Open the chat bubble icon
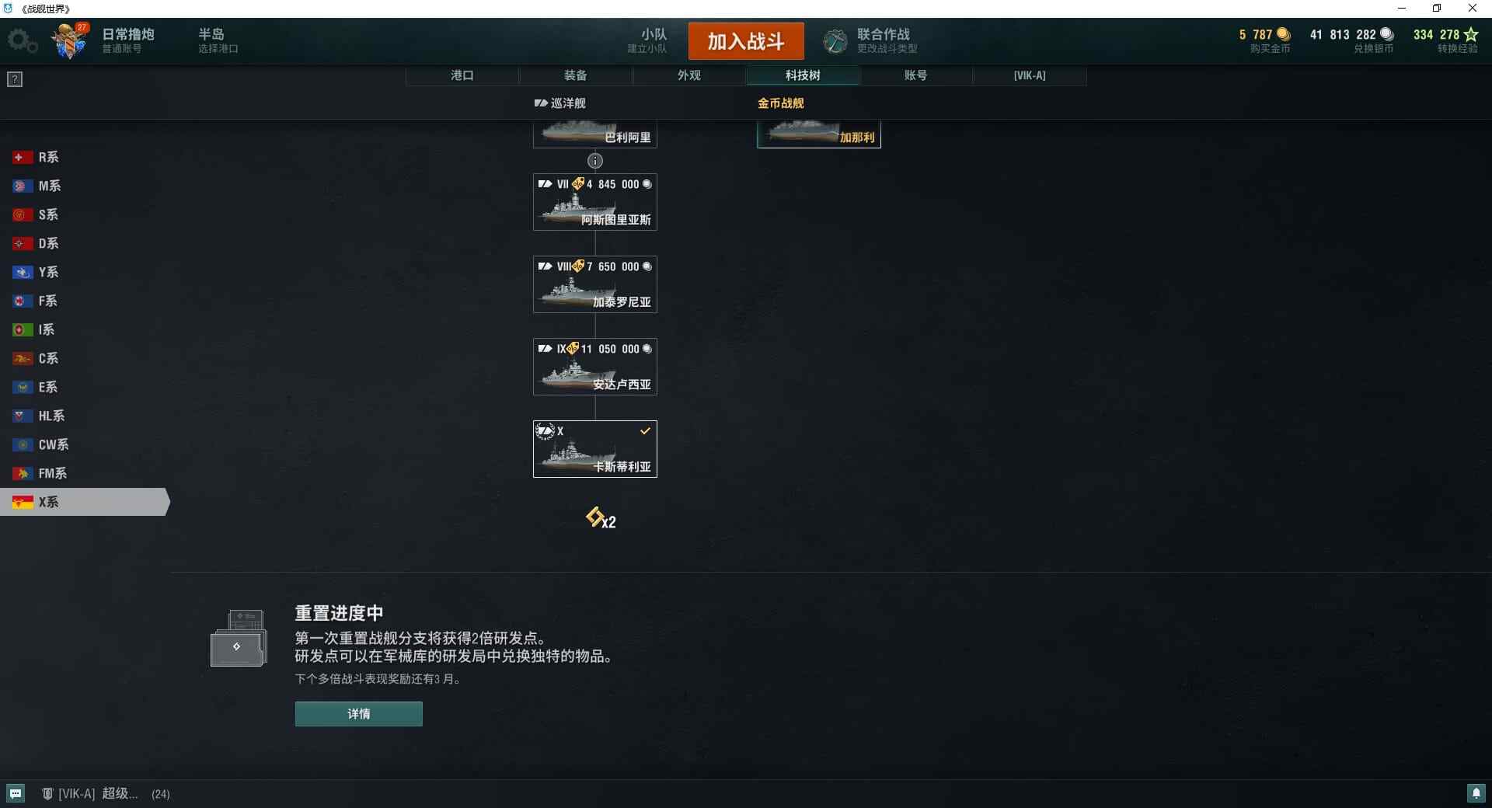1492x808 pixels. tap(16, 793)
